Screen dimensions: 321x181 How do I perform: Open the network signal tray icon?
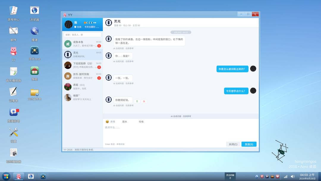point(286,177)
